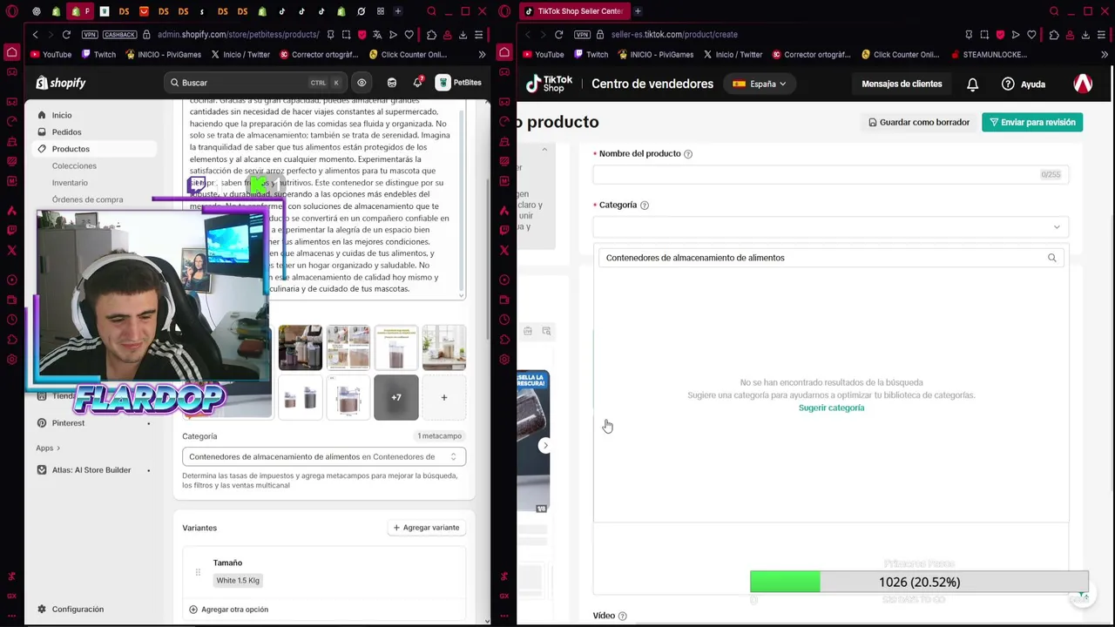This screenshot has width=1115, height=627.
Task: Click the TikTok Shop logo
Action: [549, 84]
